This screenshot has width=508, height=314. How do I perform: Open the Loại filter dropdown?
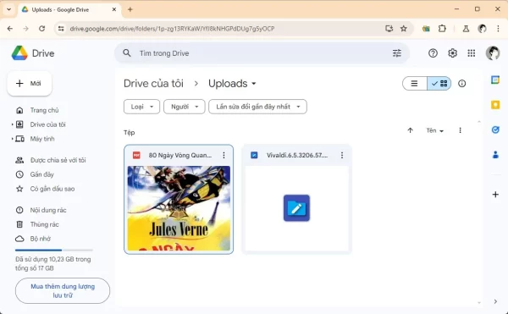tap(141, 107)
